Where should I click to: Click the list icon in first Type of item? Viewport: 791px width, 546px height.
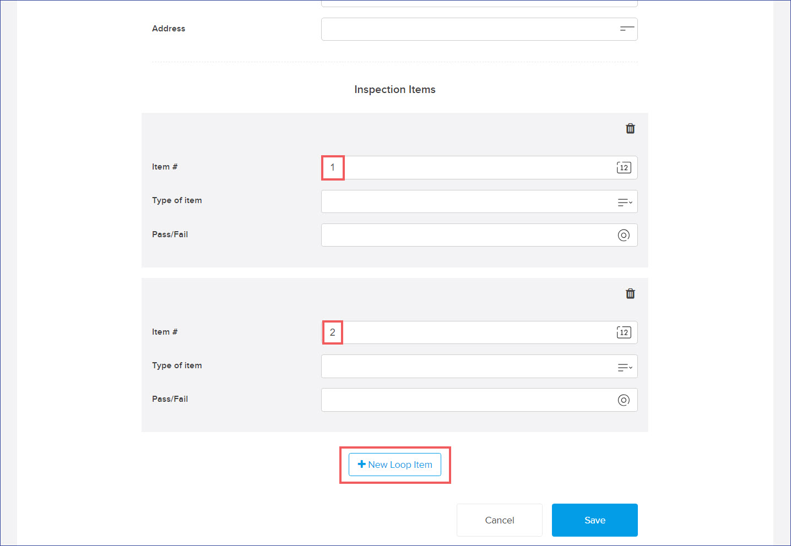[x=625, y=203]
